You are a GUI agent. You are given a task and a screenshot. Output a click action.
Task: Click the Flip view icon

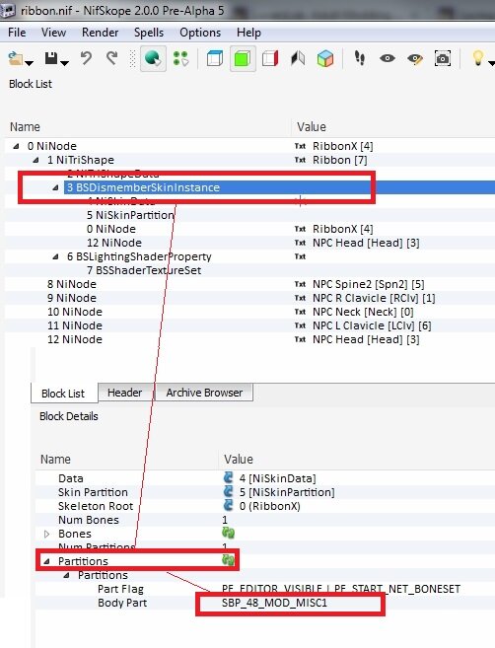(x=298, y=58)
